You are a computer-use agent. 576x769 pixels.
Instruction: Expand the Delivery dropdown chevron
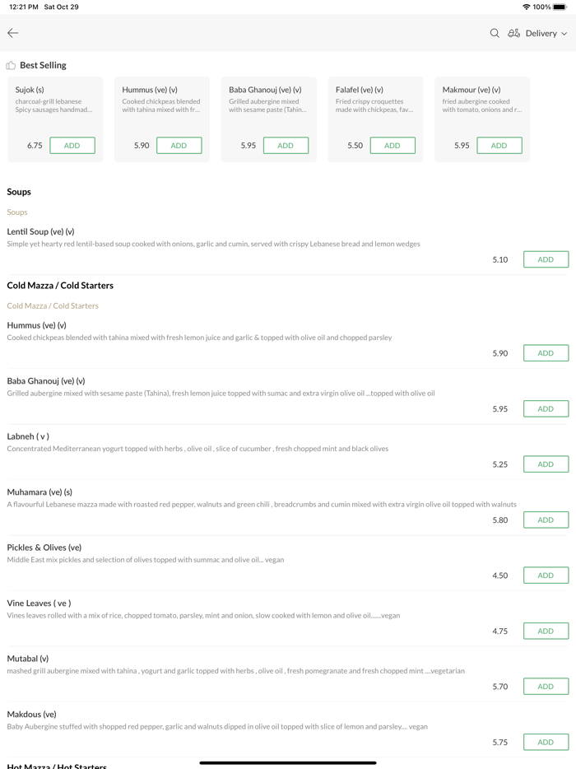564,34
